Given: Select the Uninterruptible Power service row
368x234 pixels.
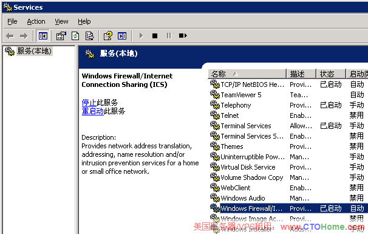Looking at the screenshot, I should [x=288, y=157].
